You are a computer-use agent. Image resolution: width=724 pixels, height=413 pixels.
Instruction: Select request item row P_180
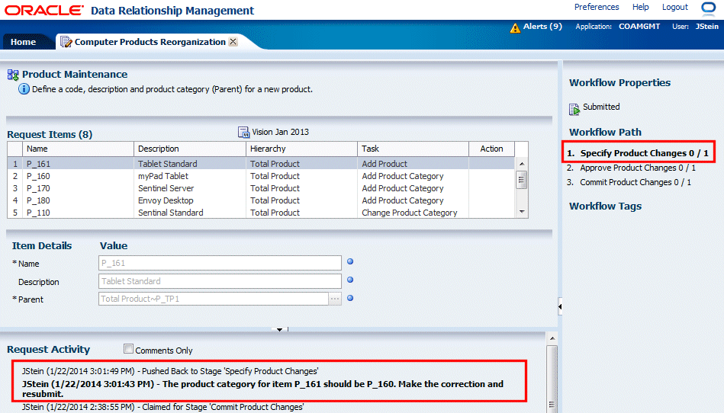pos(261,200)
